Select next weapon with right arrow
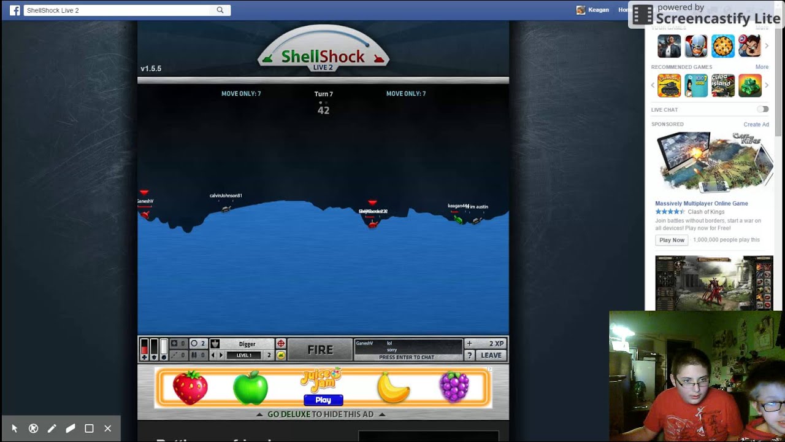The image size is (785, 442). (x=220, y=355)
